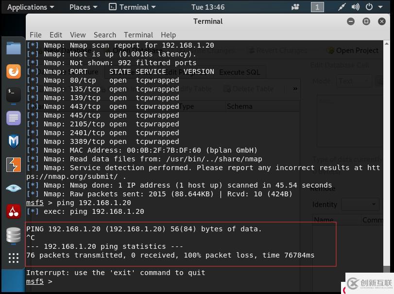Click the 'exec: ping 192.168.1.20' line
The image size is (394, 294).
point(86,211)
